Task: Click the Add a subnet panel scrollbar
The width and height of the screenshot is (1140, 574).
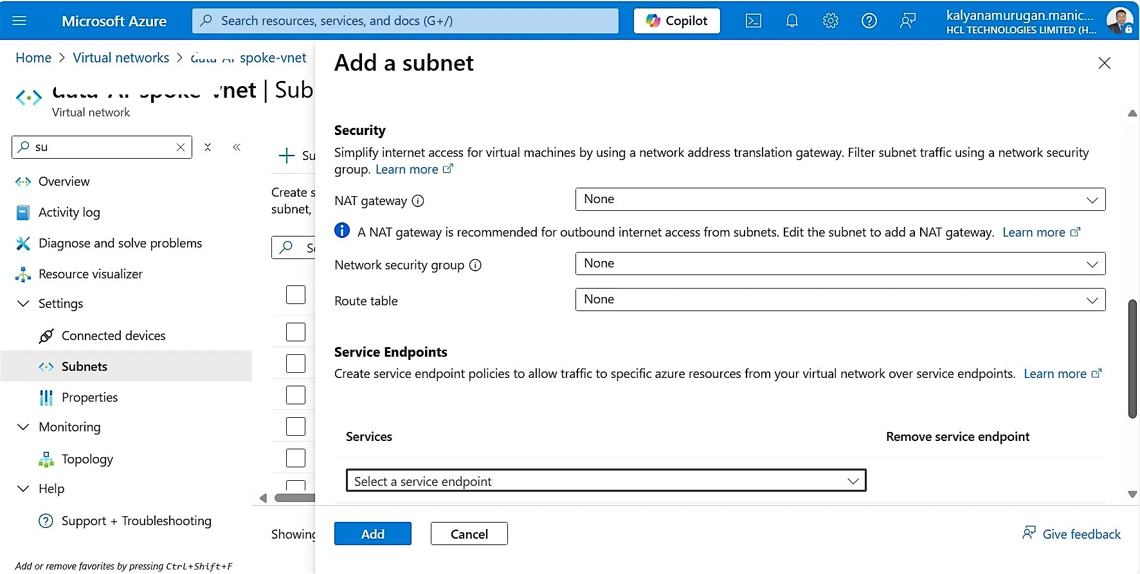Action: point(1132,359)
